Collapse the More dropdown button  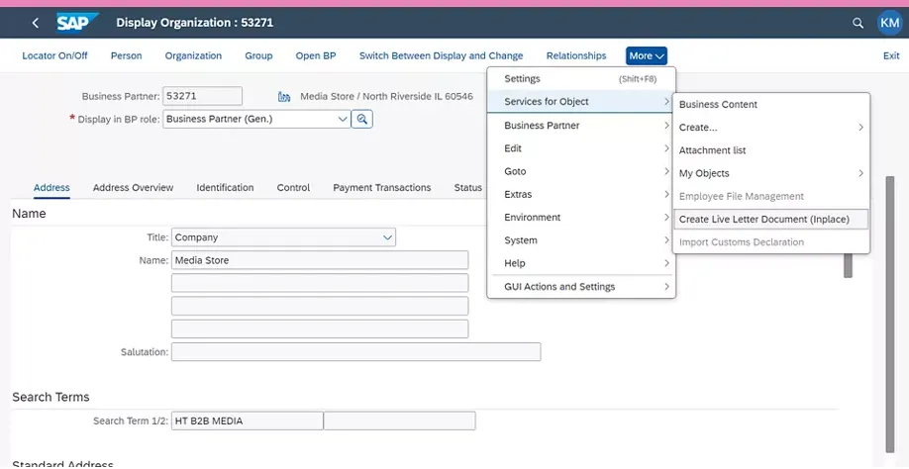point(646,55)
